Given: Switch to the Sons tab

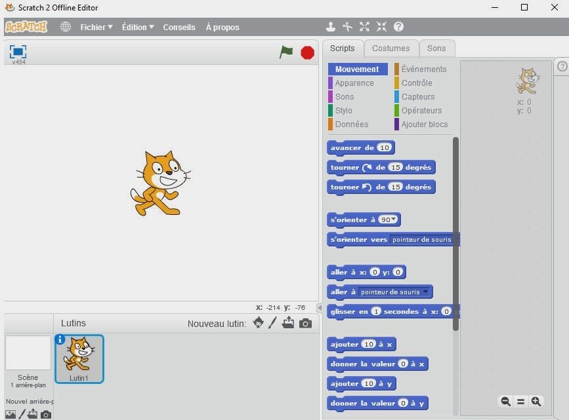Looking at the screenshot, I should [436, 48].
